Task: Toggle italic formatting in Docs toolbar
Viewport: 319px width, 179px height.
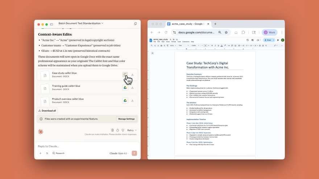Action: [215, 45]
